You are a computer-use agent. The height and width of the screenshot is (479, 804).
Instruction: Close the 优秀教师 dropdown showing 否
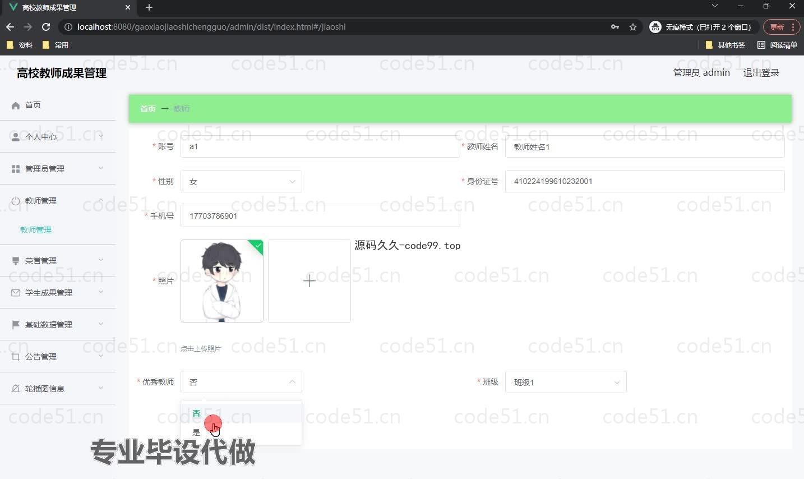(x=241, y=382)
